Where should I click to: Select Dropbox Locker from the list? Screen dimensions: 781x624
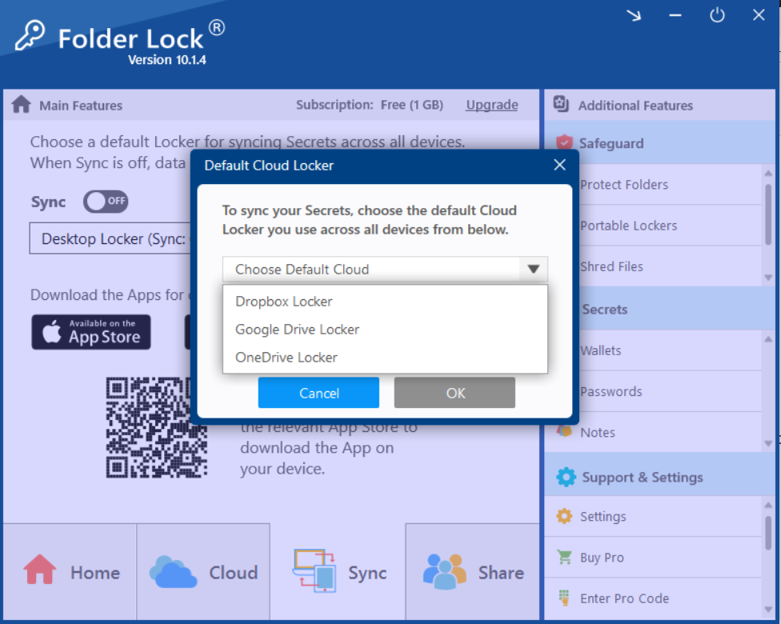pyautogui.click(x=385, y=302)
